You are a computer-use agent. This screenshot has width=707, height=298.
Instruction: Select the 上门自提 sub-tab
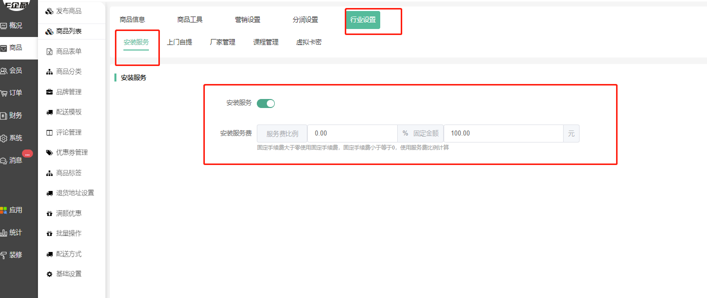pos(179,42)
